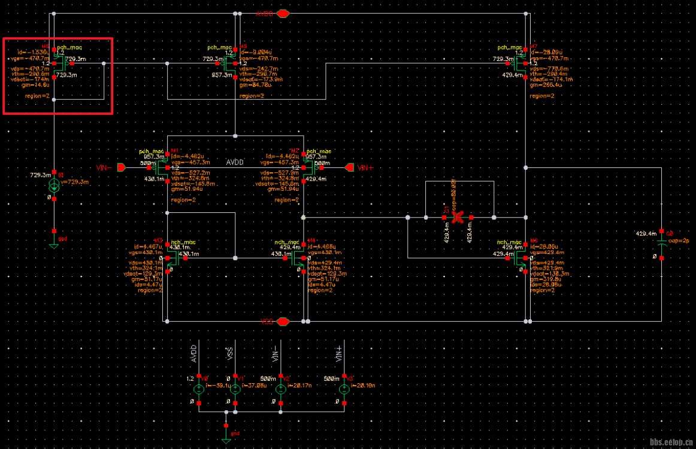This screenshot has height=449, width=696.
Task: Click the VIN+ input pin
Action: coord(349,167)
